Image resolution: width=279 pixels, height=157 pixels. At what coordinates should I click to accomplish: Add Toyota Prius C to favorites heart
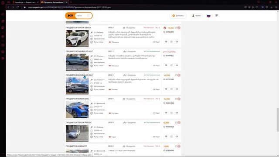[x=166, y=137]
